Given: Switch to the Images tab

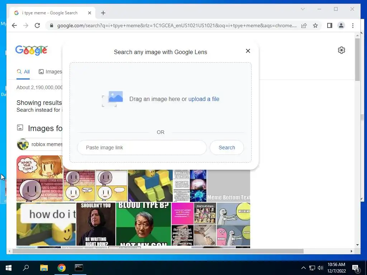Looking at the screenshot, I should pos(50,72).
